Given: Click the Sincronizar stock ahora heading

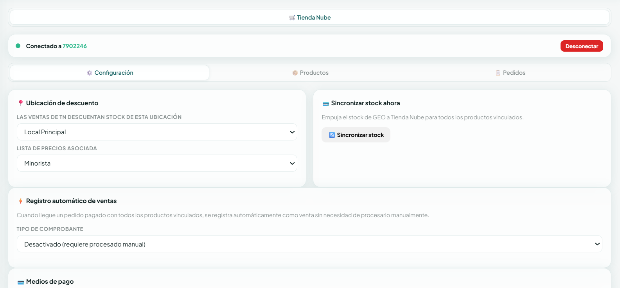Looking at the screenshot, I should [x=365, y=103].
